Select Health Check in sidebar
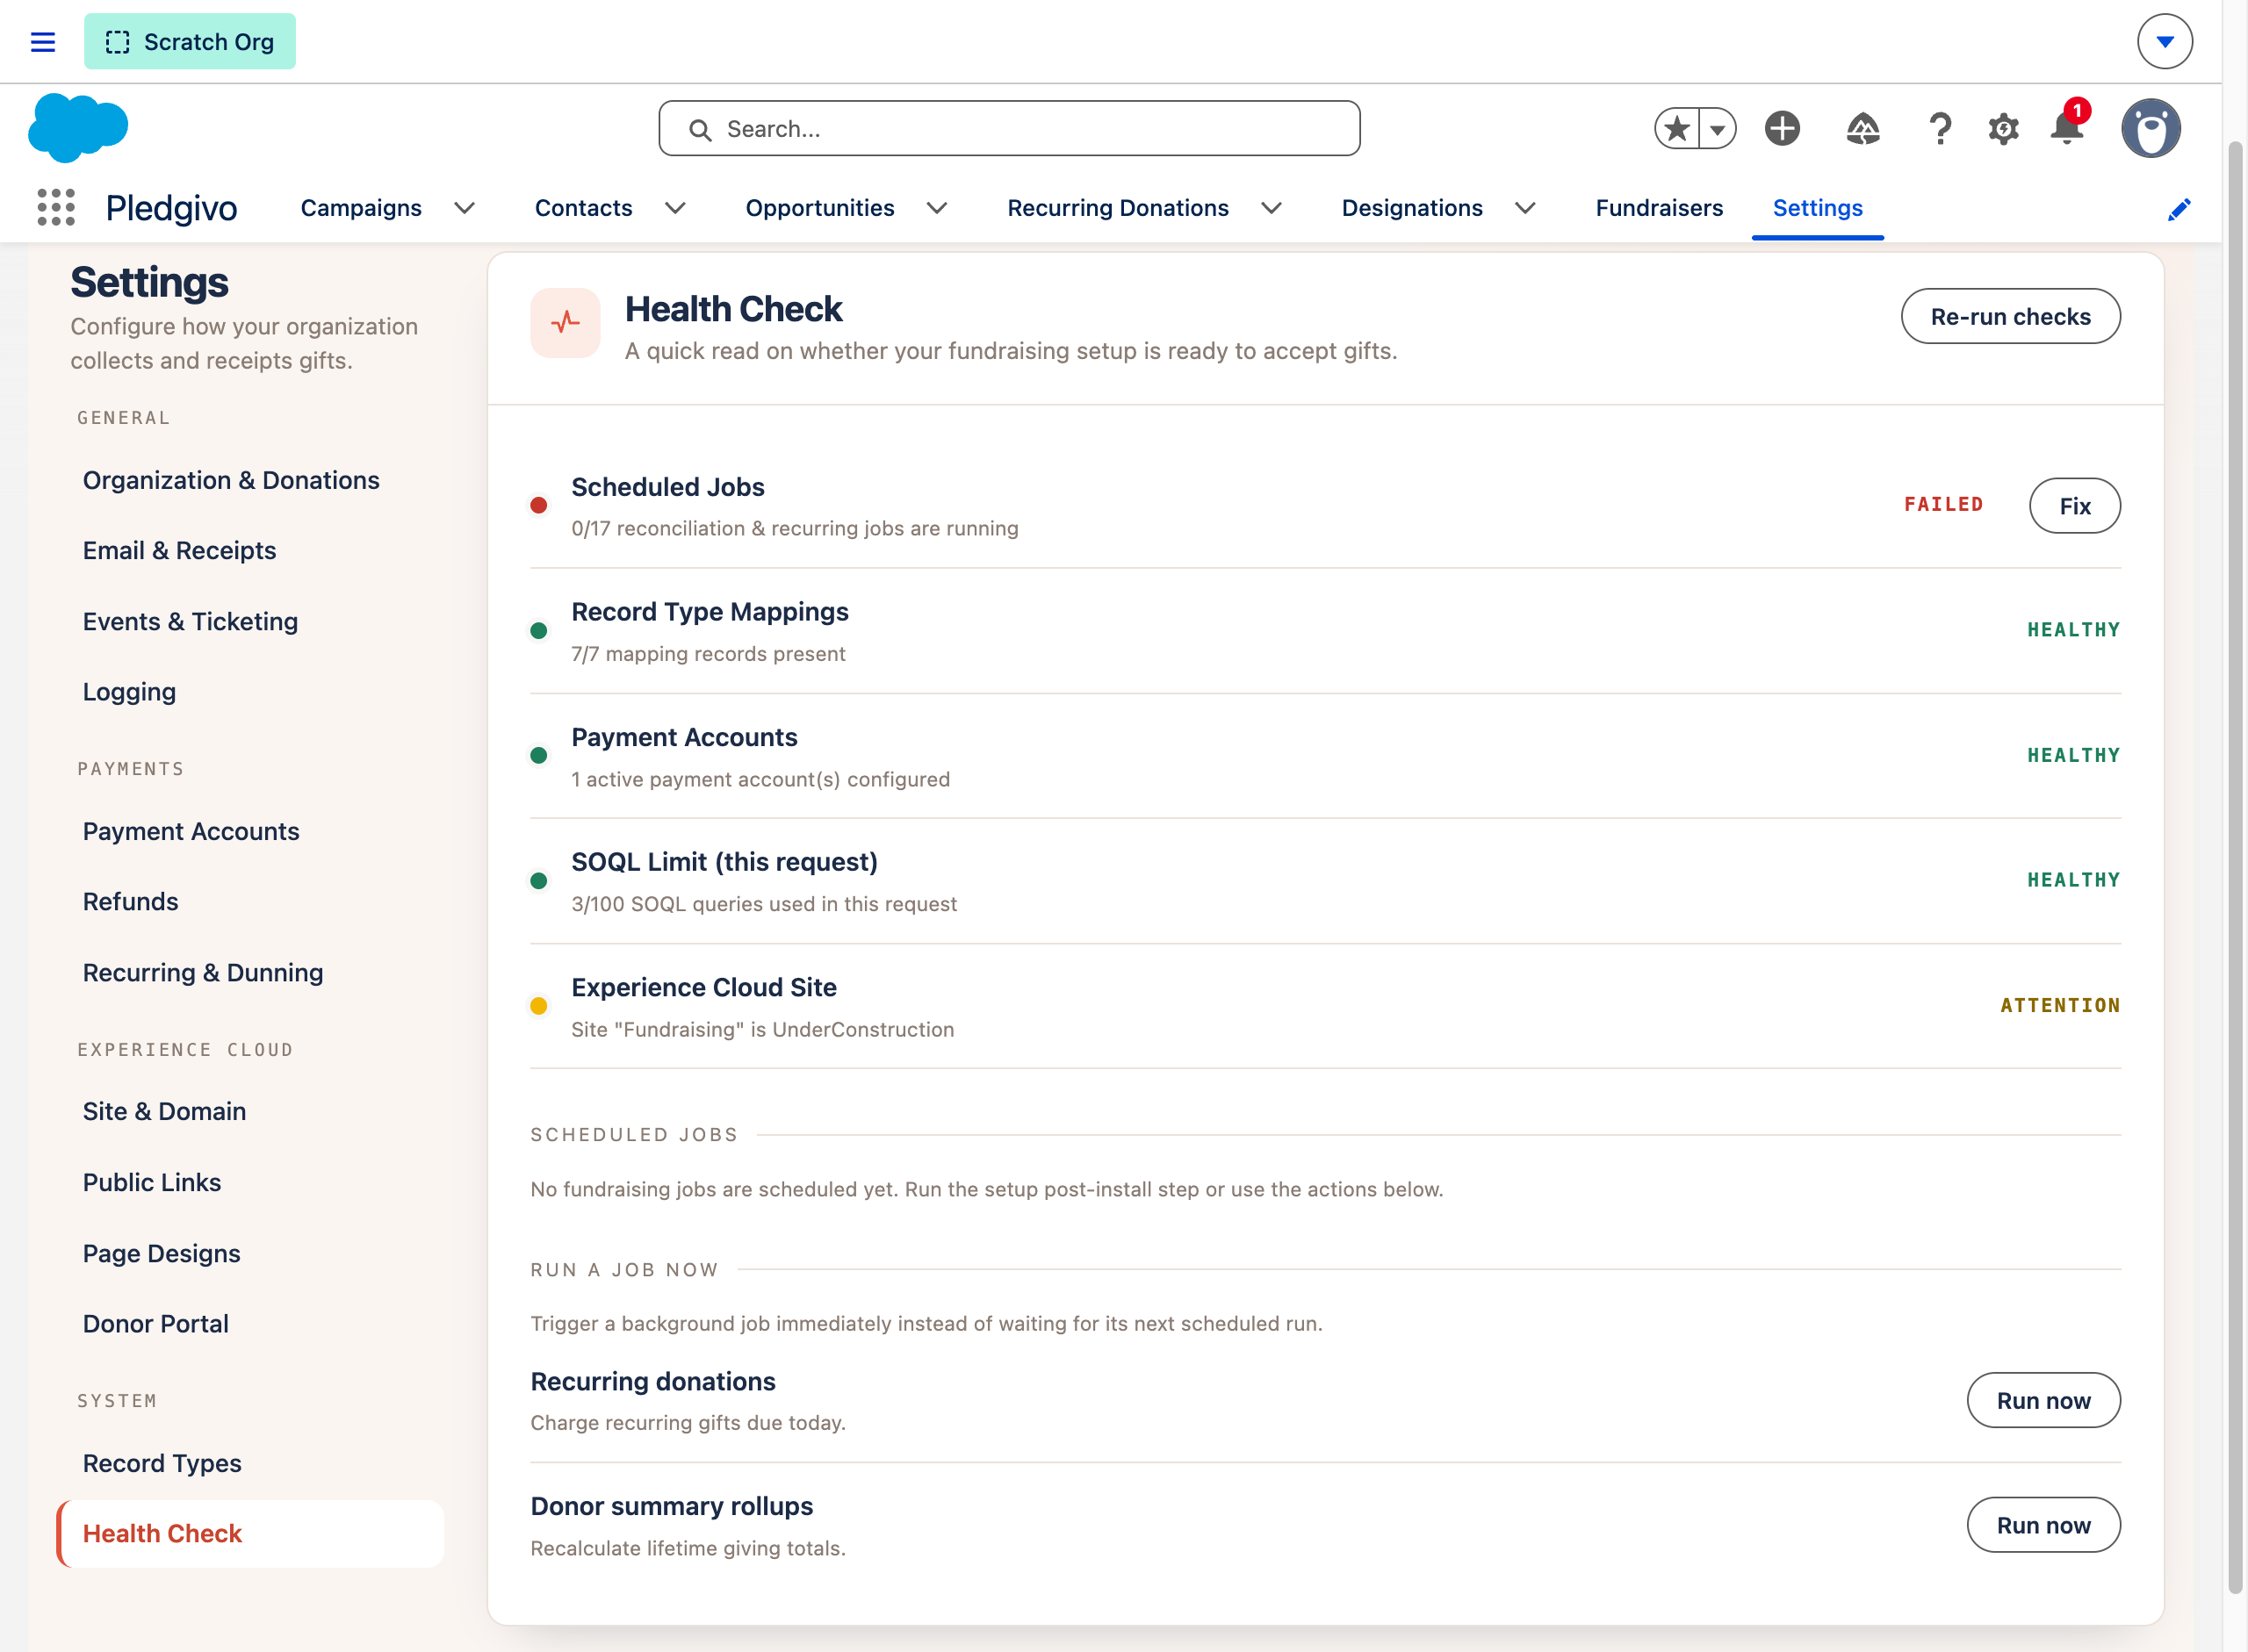The image size is (2248, 1652). point(250,1533)
